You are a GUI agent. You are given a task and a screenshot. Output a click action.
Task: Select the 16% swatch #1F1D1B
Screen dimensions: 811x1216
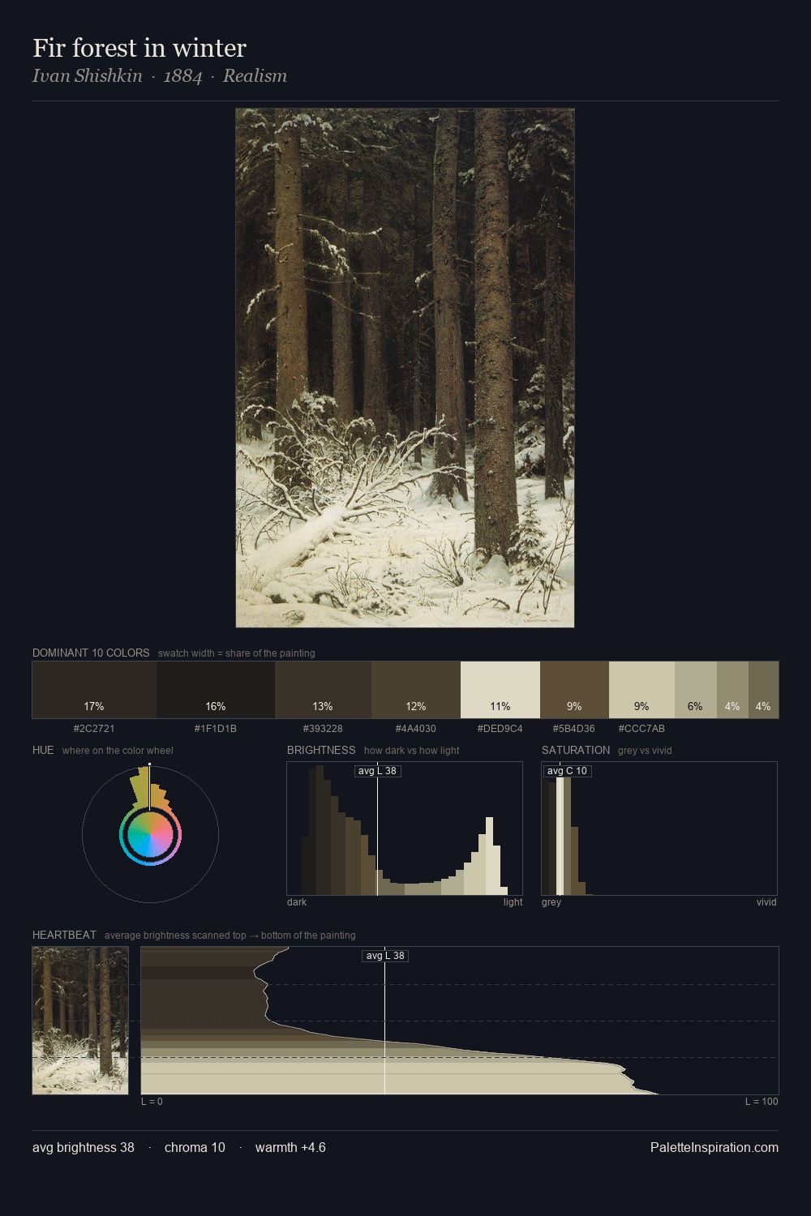tap(216, 690)
